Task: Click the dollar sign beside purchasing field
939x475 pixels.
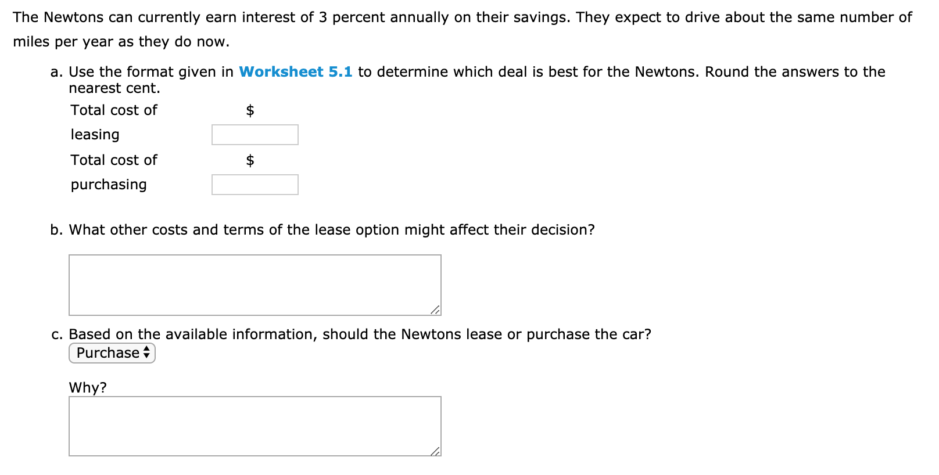Action: [x=250, y=160]
